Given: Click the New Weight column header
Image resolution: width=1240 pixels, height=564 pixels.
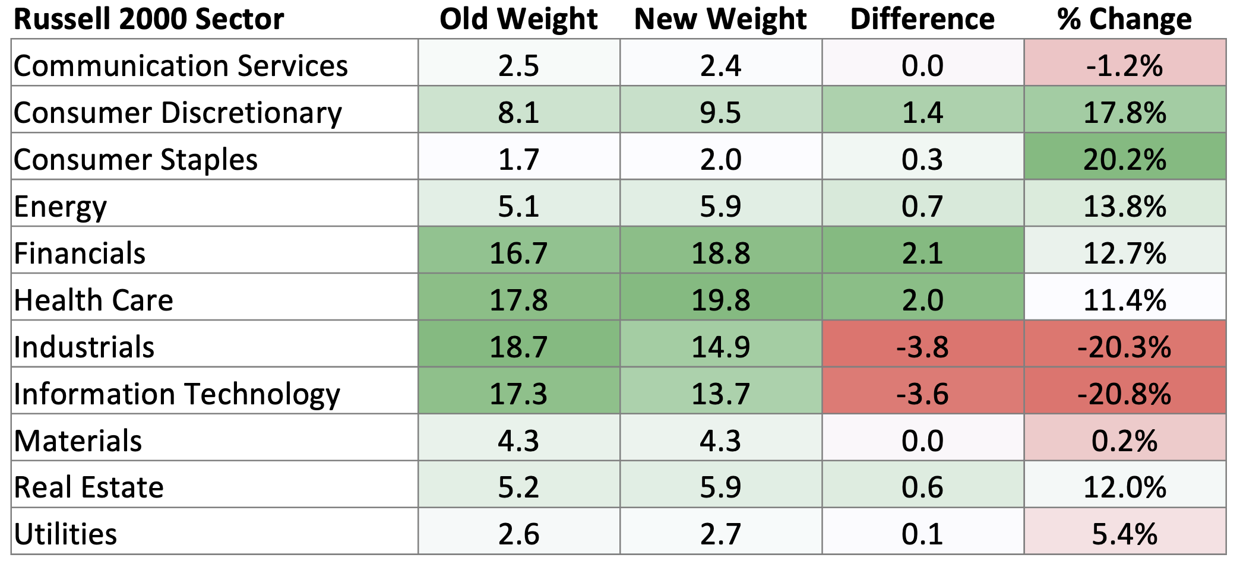Looking at the screenshot, I should 720,19.
